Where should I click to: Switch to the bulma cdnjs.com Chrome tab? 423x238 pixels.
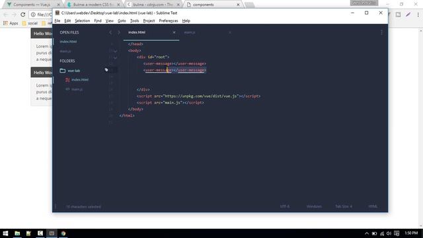[153, 5]
